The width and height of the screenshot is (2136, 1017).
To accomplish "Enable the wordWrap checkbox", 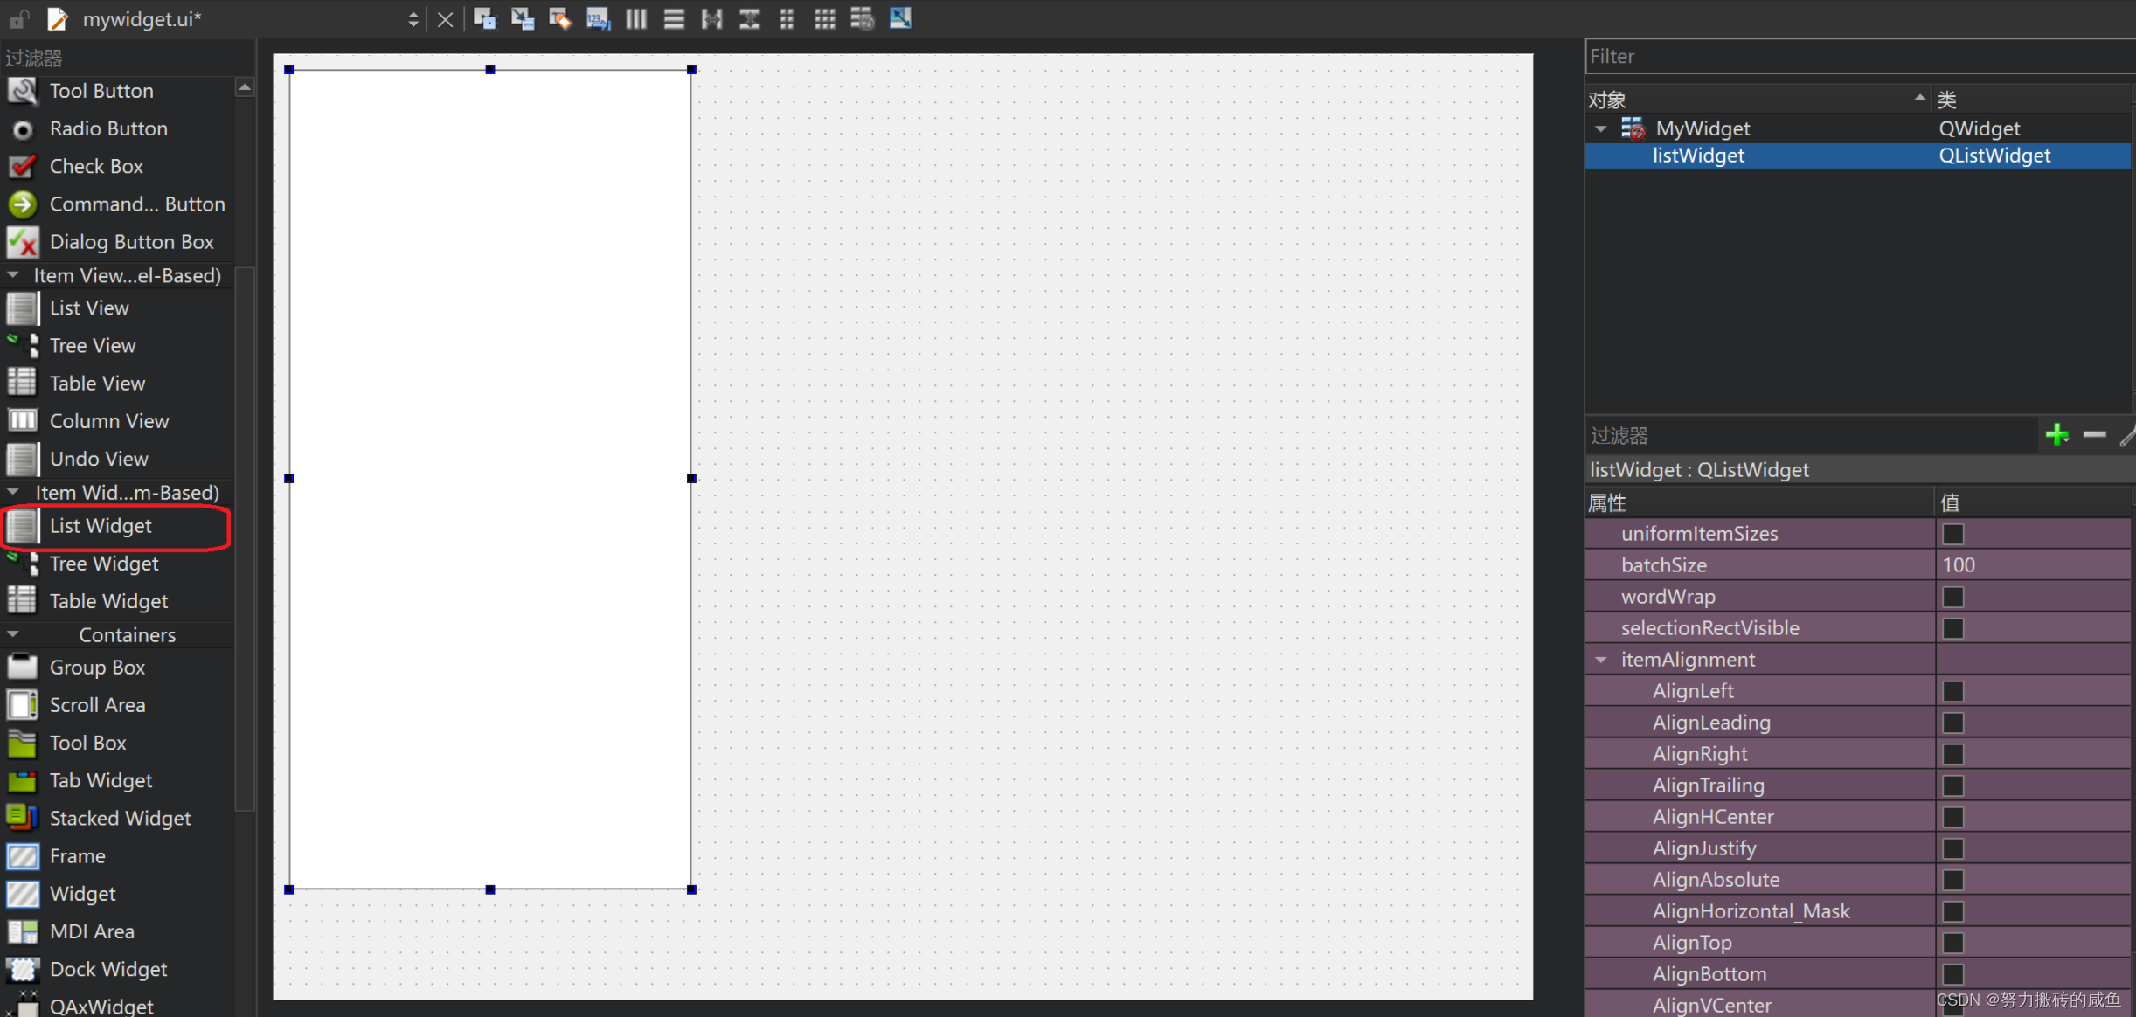I will point(1953,597).
